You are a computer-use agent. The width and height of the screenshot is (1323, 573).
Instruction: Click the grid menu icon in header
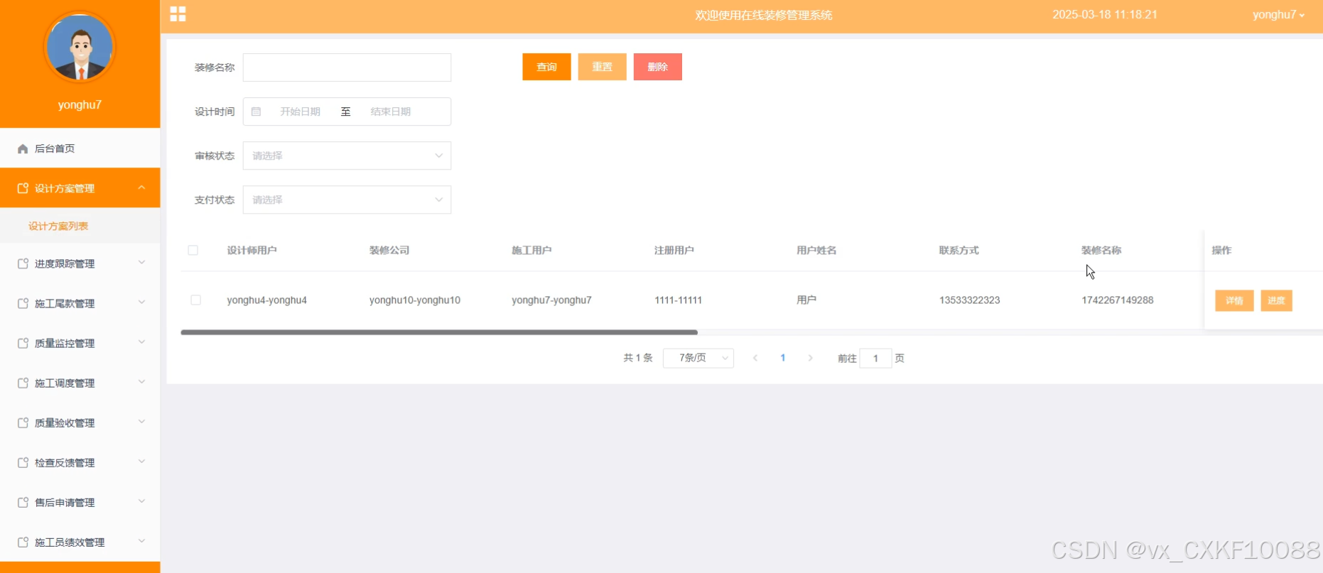(x=178, y=14)
